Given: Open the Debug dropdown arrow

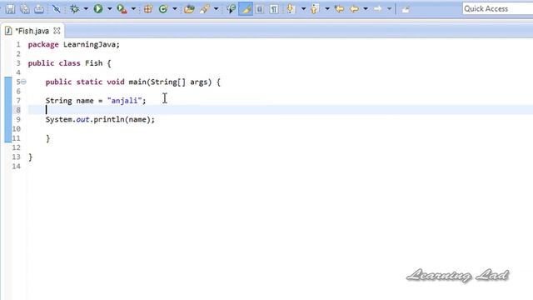Looking at the screenshot, I should (x=86, y=9).
